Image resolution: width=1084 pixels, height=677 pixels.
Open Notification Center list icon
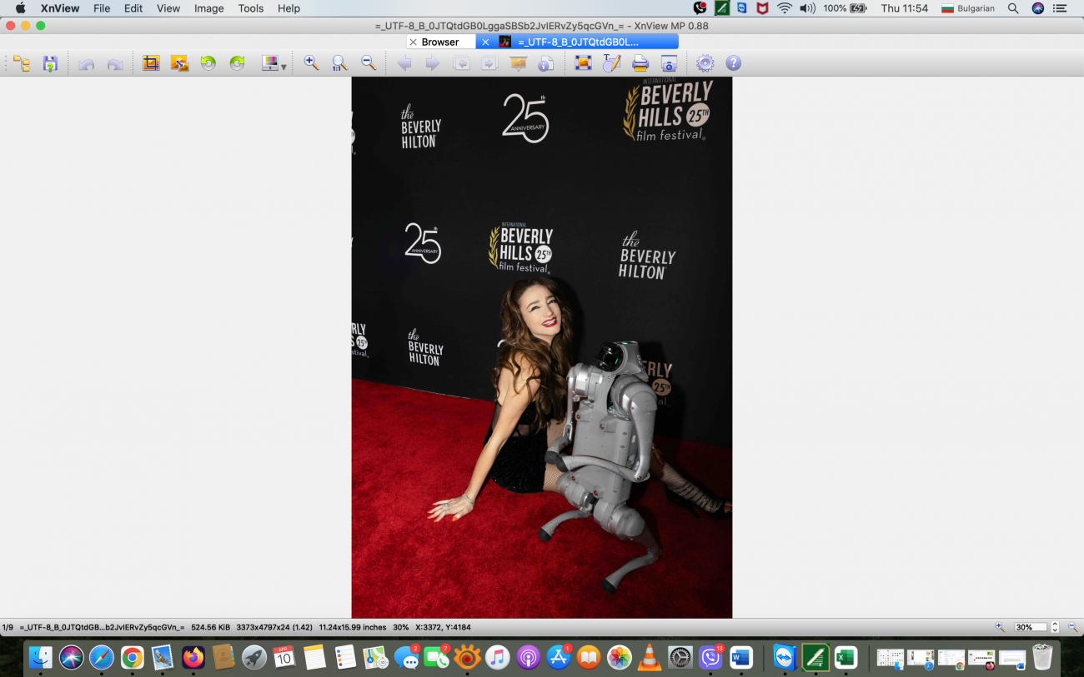pos(1061,8)
